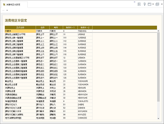Expand the small double-chevron overflow at top right
The image size is (164, 124).
click(134, 2)
